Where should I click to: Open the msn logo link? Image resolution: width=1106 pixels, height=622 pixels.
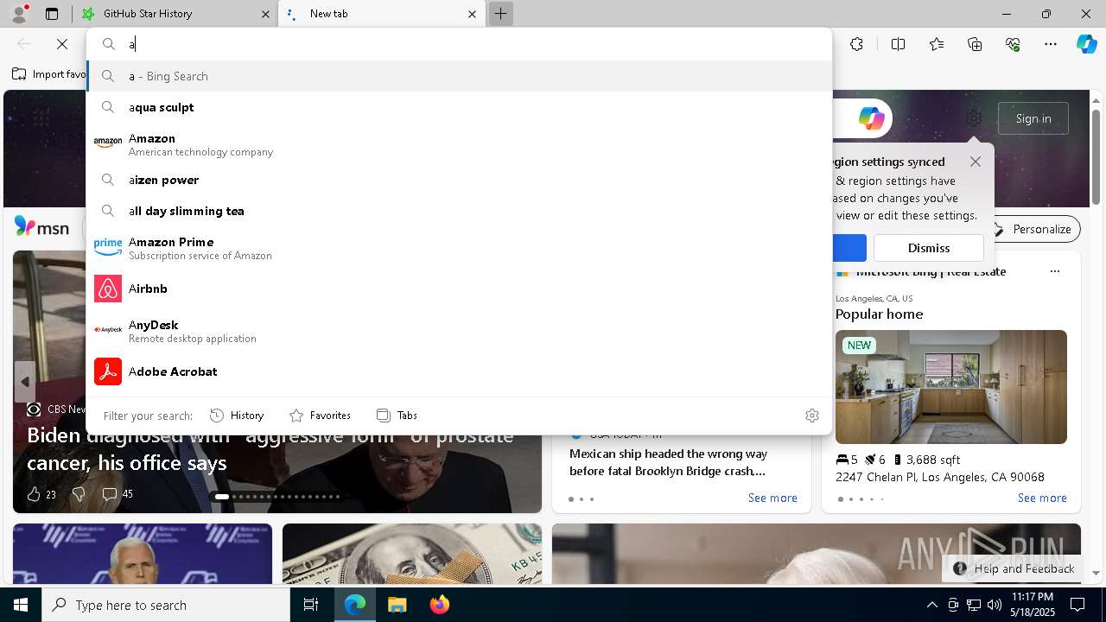(x=41, y=227)
